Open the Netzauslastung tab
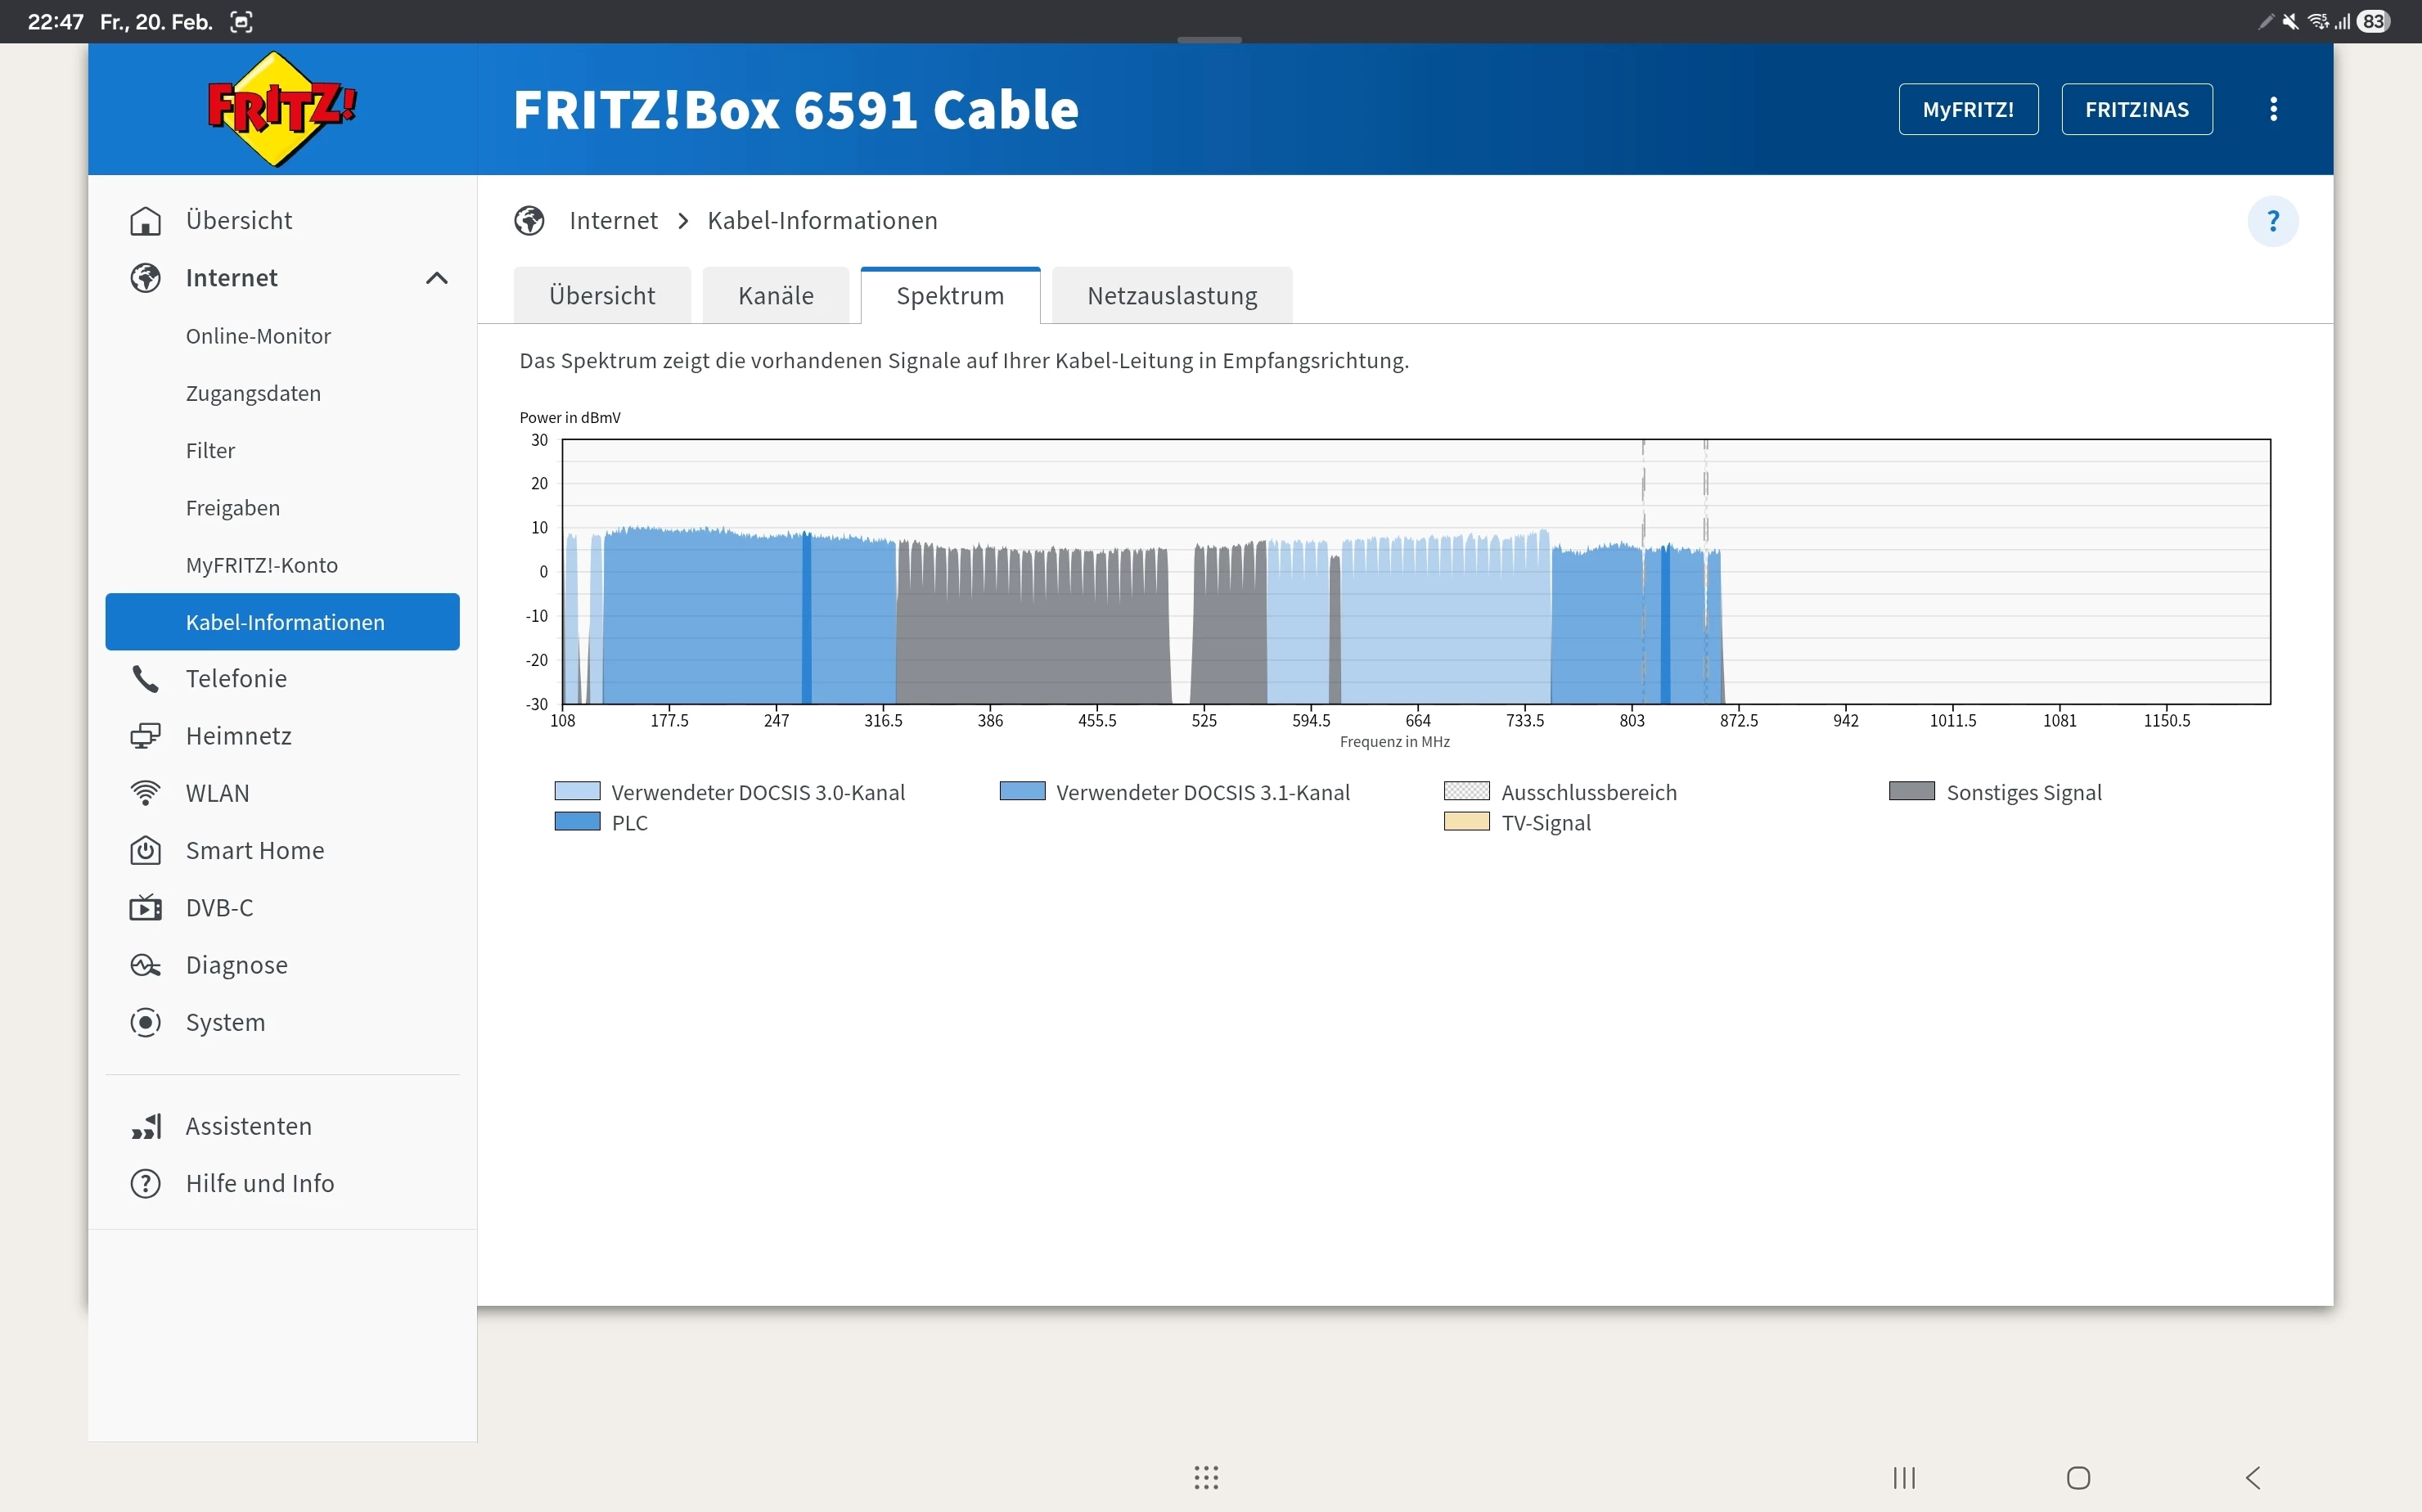 point(1172,296)
